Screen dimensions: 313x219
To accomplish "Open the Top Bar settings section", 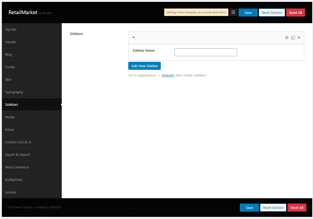I will [x=32, y=29].
